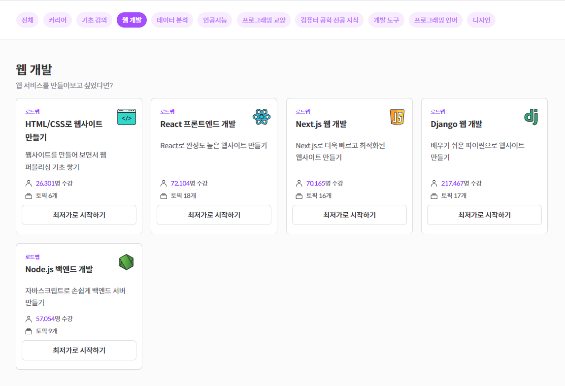Click the stack icon beside 토픽 17개

(x=434, y=196)
